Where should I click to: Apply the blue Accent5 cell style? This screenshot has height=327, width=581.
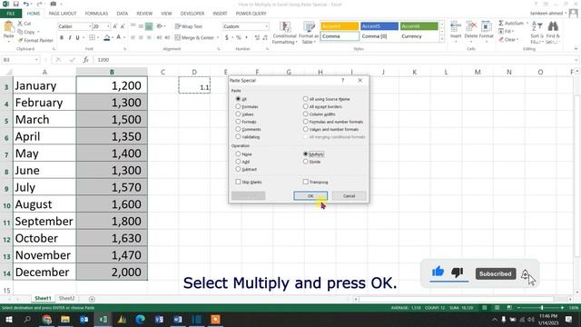click(379, 26)
